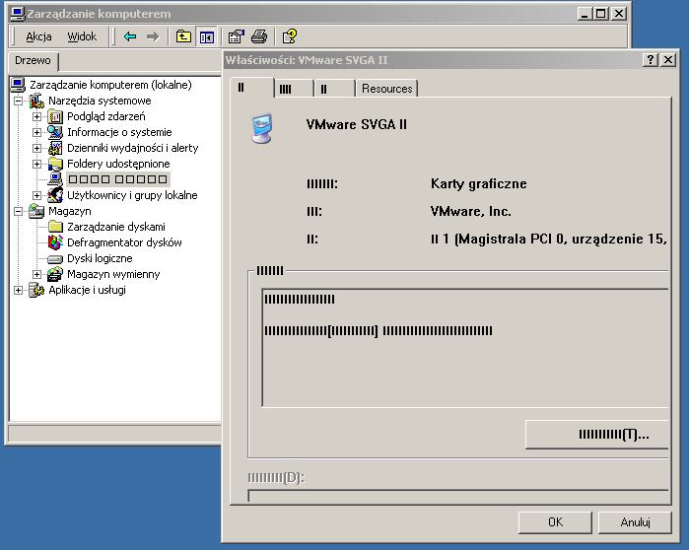The height and width of the screenshot is (550, 689).
Task: Open the device usage dropdown field
Action: click(x=458, y=496)
